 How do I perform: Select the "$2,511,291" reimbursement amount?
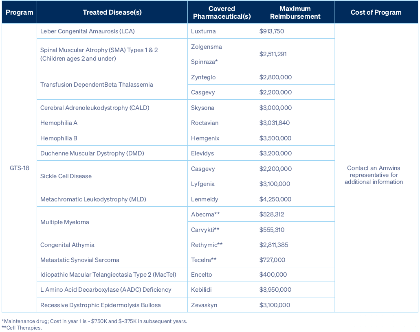[273, 54]
